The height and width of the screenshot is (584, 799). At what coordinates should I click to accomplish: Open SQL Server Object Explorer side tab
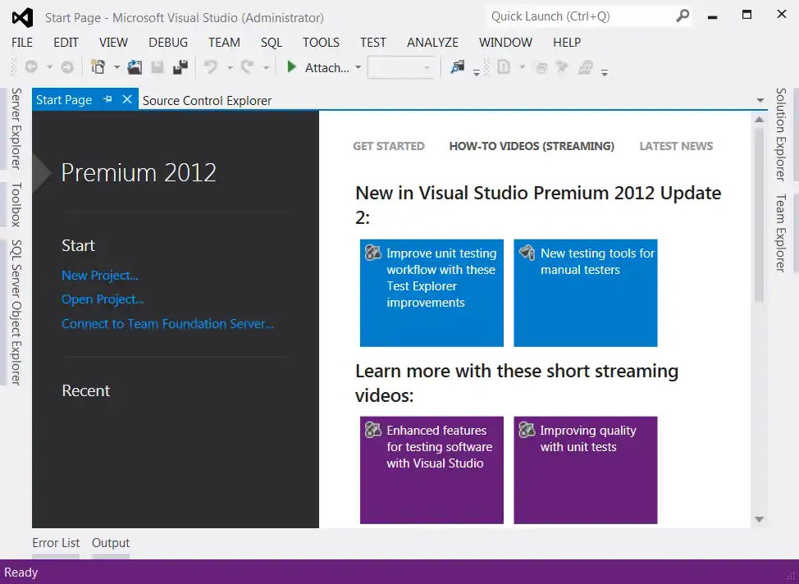click(16, 313)
